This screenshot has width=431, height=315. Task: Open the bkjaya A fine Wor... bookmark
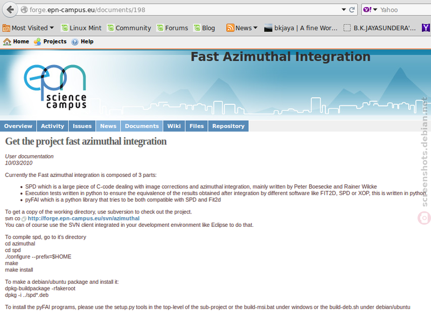301,28
